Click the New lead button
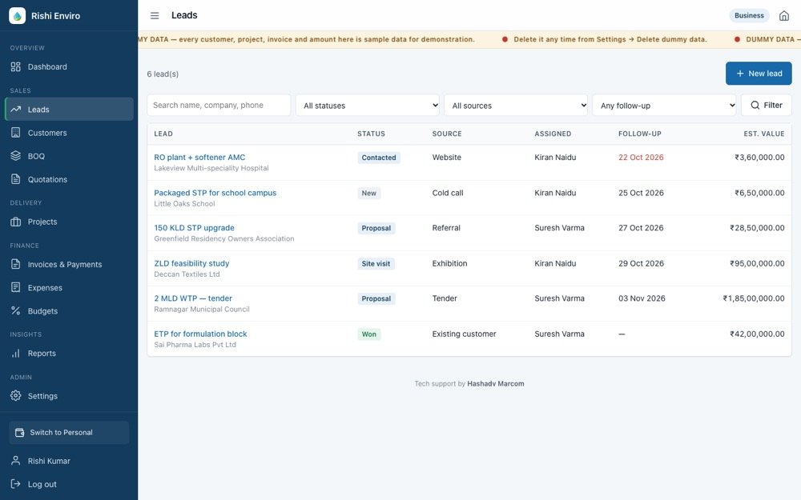 tap(759, 74)
